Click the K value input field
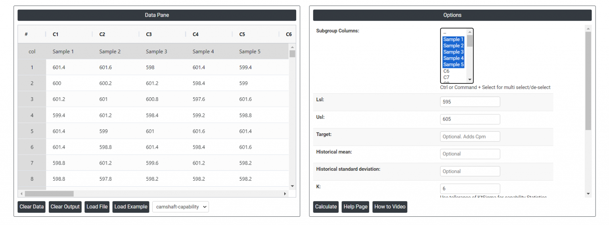609x225 pixels. (x=470, y=189)
